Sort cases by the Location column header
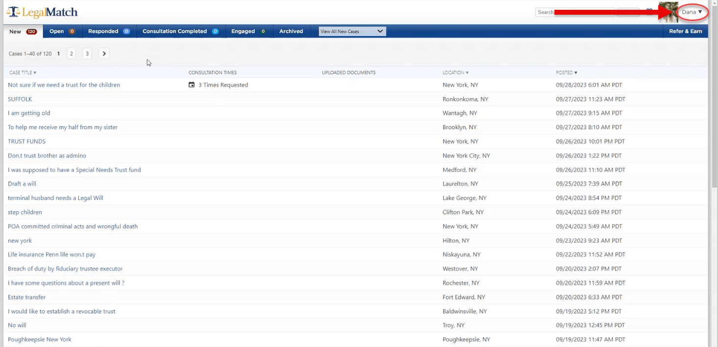 pos(455,73)
